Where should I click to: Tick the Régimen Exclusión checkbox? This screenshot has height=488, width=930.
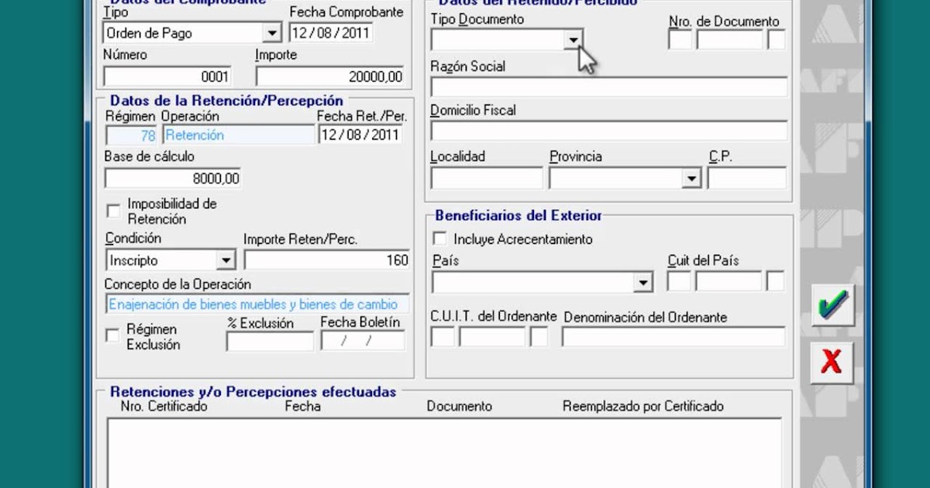point(113,335)
